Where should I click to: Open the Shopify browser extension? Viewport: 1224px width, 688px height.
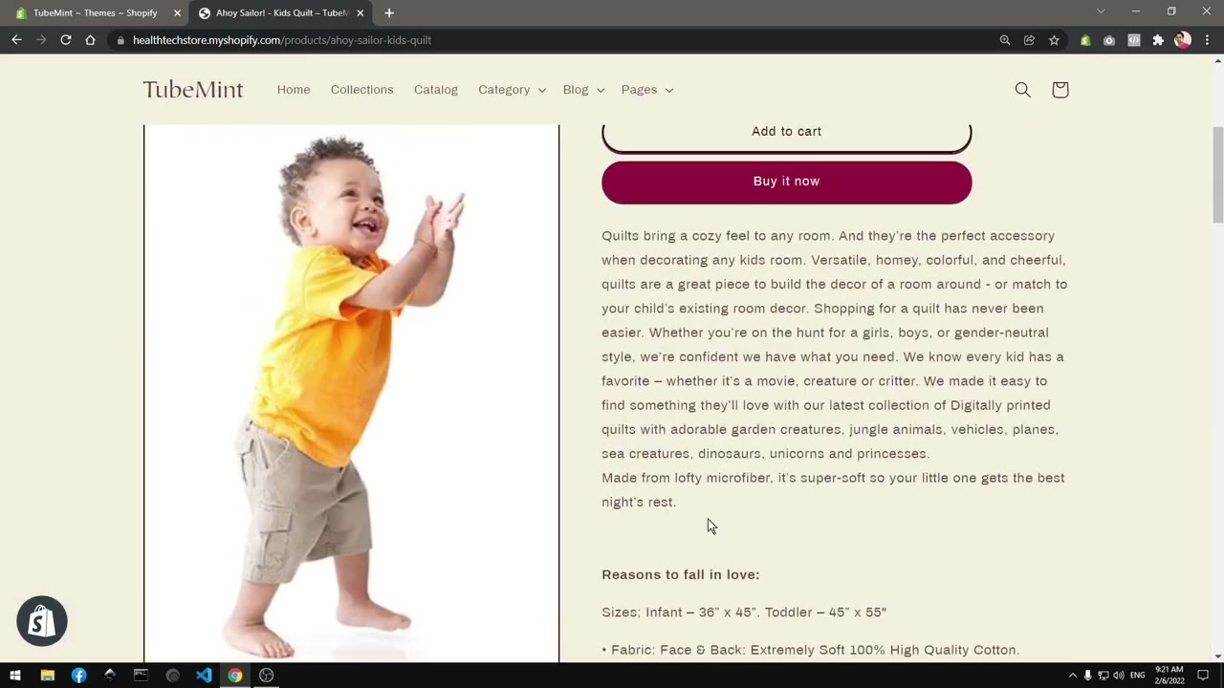coord(1084,40)
